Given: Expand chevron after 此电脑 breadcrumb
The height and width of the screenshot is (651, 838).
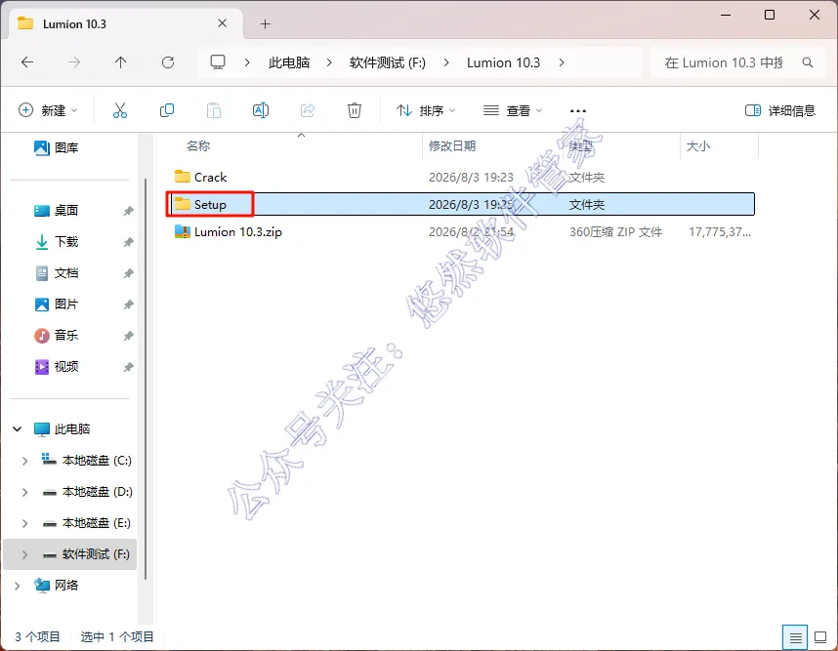Looking at the screenshot, I should click(329, 62).
